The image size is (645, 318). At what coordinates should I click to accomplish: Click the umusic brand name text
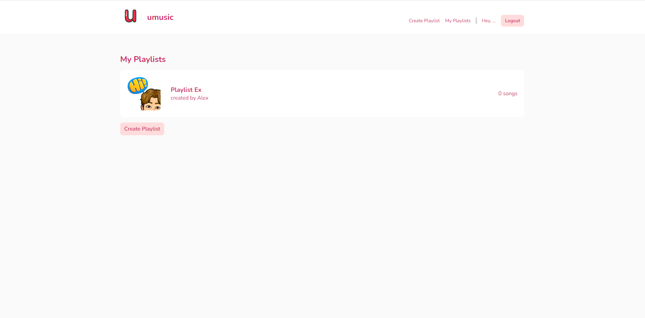click(160, 17)
